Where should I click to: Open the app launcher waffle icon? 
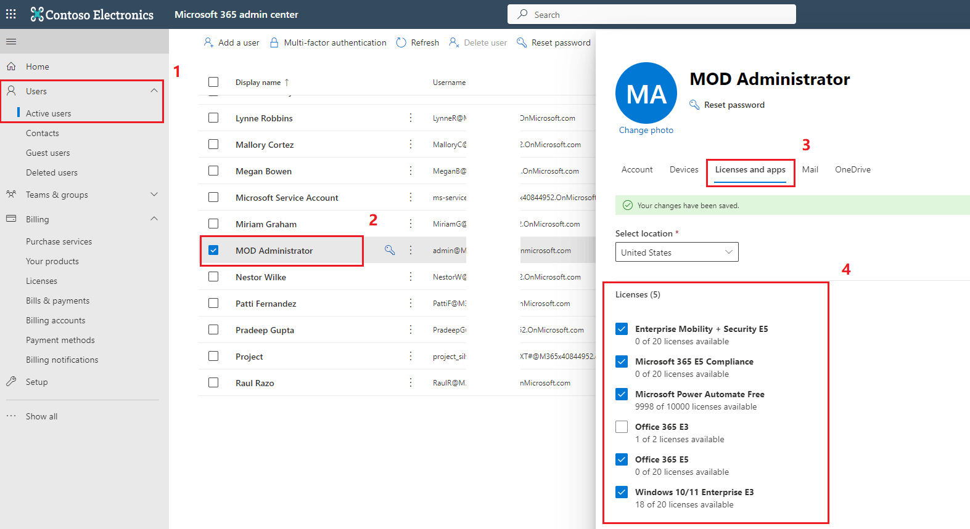click(x=11, y=14)
